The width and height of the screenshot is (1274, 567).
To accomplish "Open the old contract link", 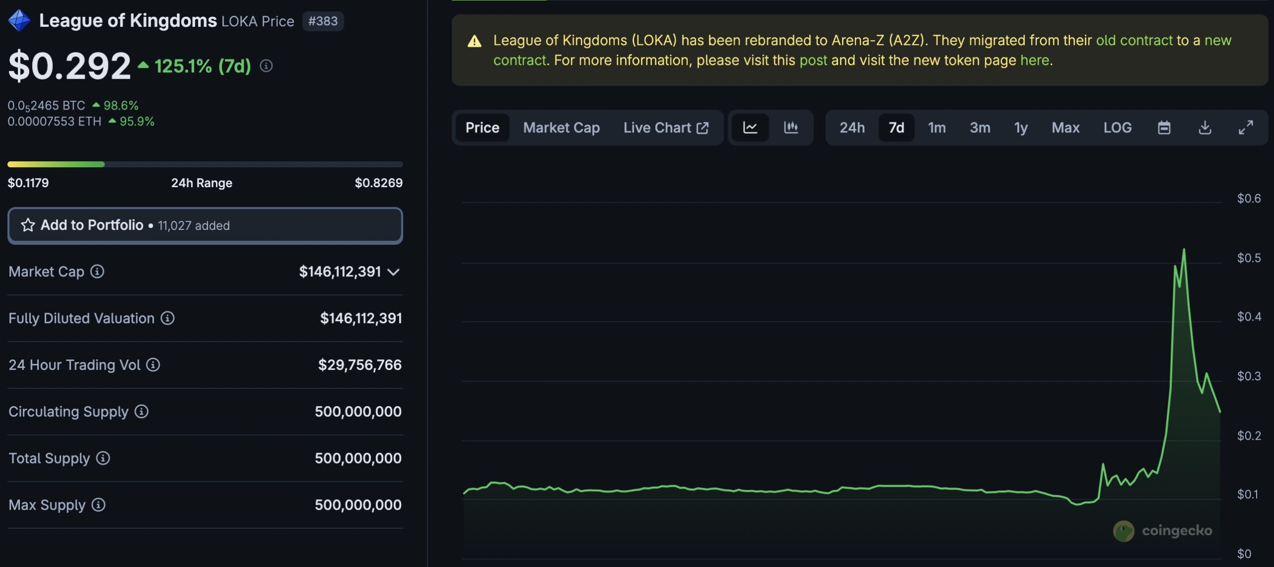I will 1134,40.
